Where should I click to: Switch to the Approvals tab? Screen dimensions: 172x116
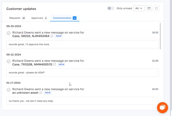39,18
